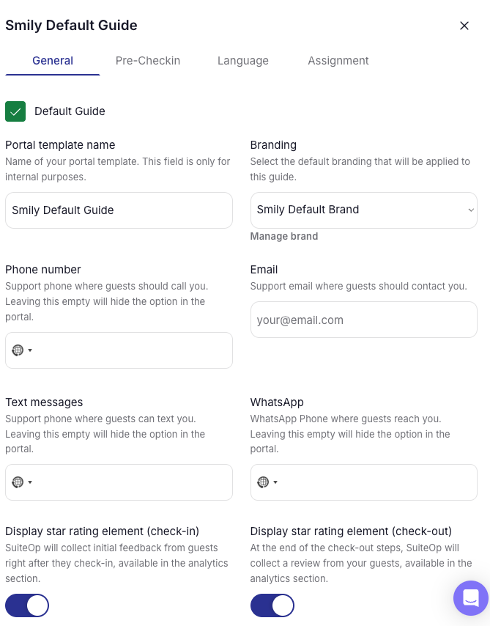Open Text messages country code arrow
Screen dimensions: 490x626
[x=30, y=482]
